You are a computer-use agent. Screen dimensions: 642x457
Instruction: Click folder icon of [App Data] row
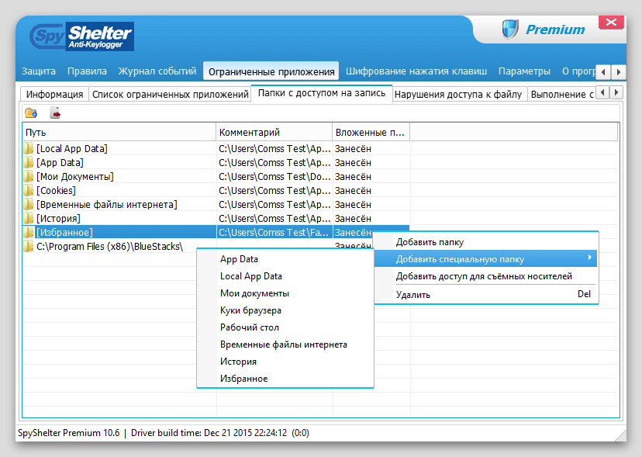pyautogui.click(x=28, y=162)
